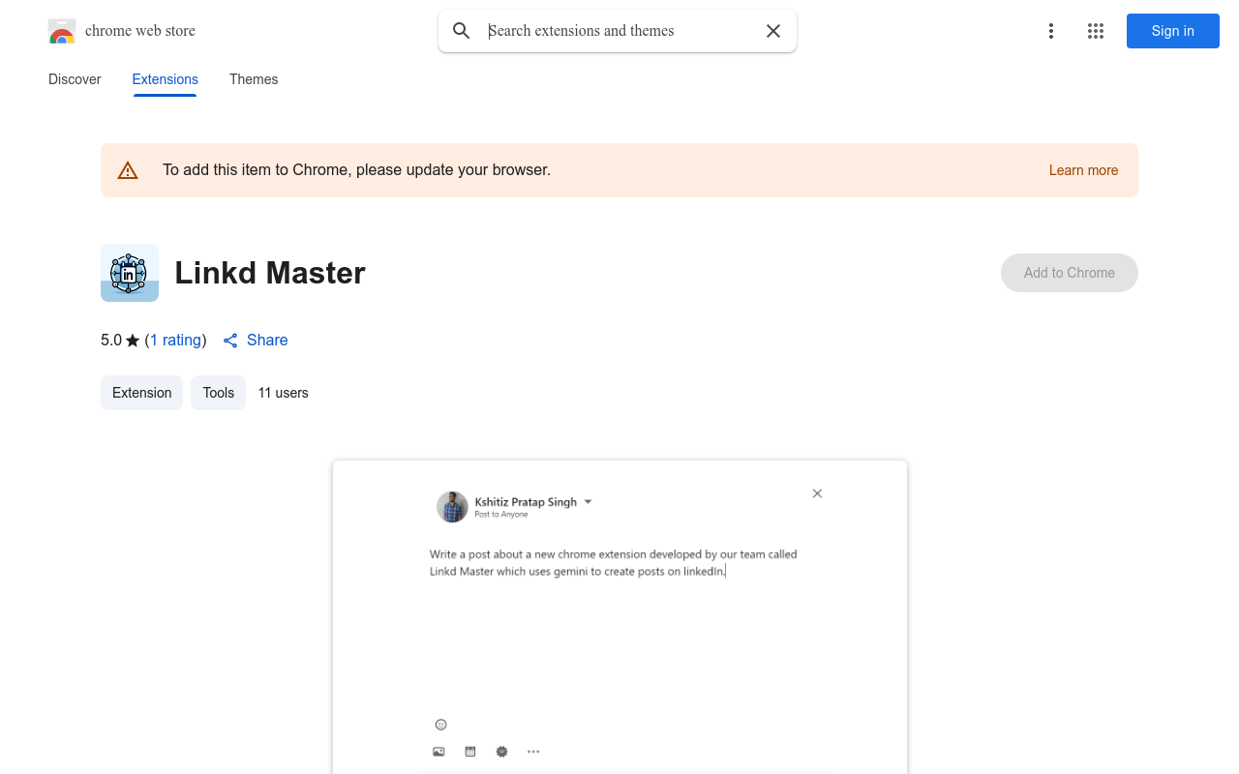Clear the search field with X icon
The width and height of the screenshot is (1239, 774).
[x=773, y=31]
